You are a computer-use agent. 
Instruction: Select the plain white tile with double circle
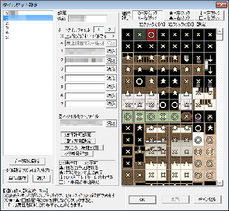198,140
